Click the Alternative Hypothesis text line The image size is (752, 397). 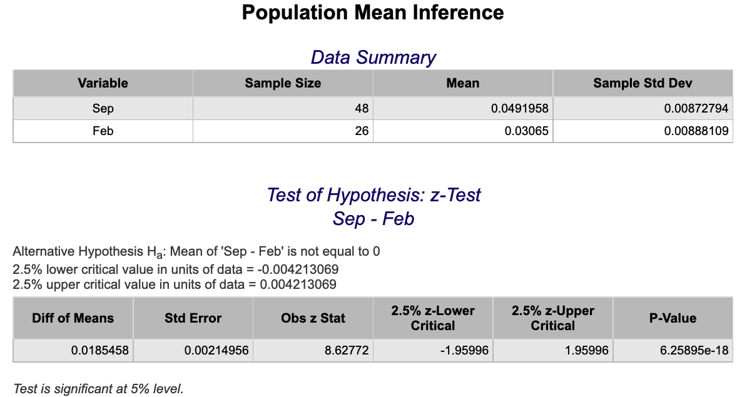pos(196,252)
